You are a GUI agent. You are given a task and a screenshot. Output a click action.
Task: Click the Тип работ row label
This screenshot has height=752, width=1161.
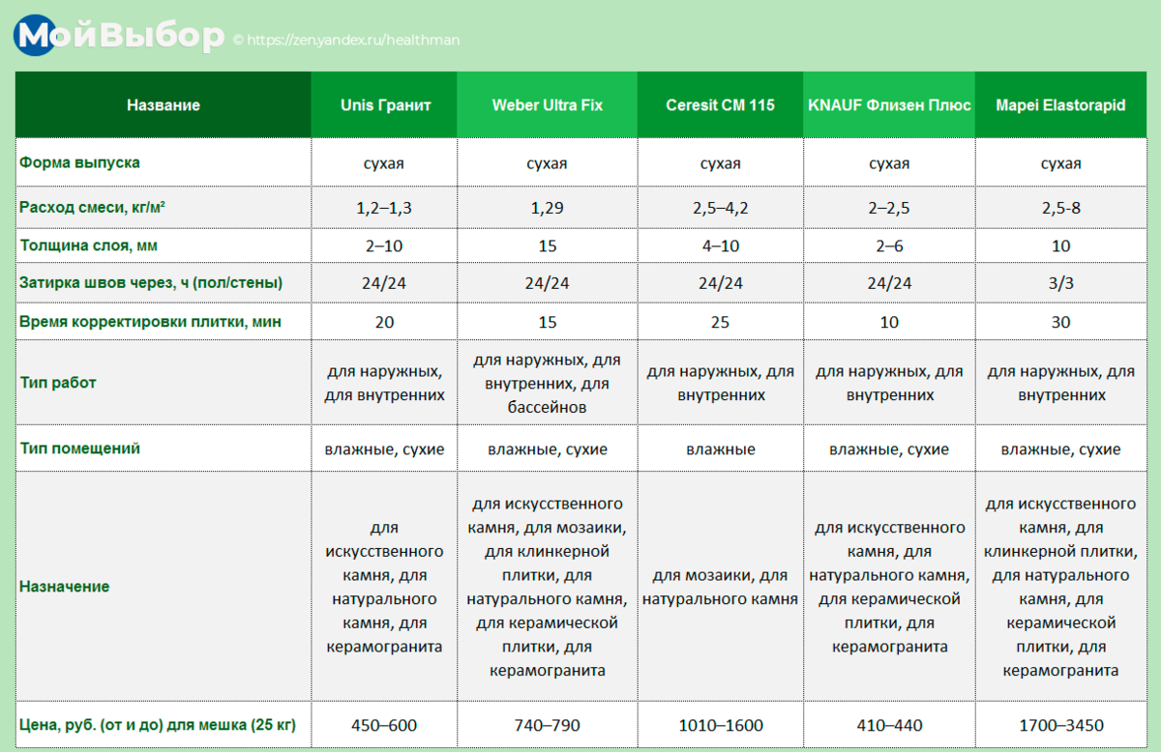(57, 383)
